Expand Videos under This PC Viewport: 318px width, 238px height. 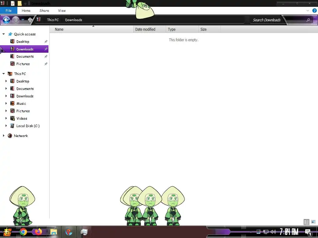[6, 118]
